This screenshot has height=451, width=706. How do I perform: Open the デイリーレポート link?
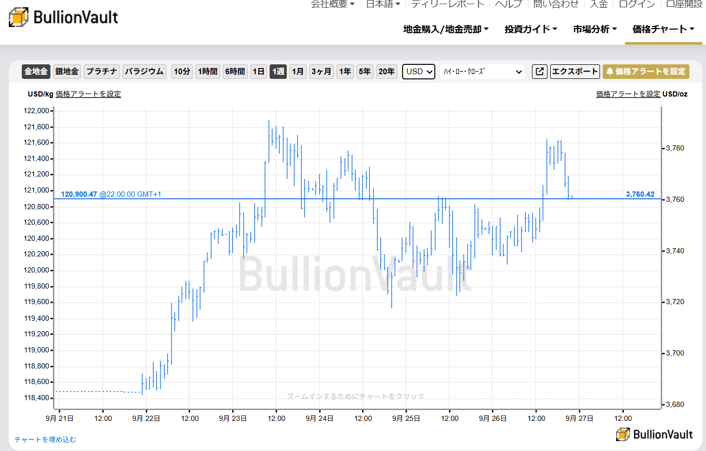point(447,4)
